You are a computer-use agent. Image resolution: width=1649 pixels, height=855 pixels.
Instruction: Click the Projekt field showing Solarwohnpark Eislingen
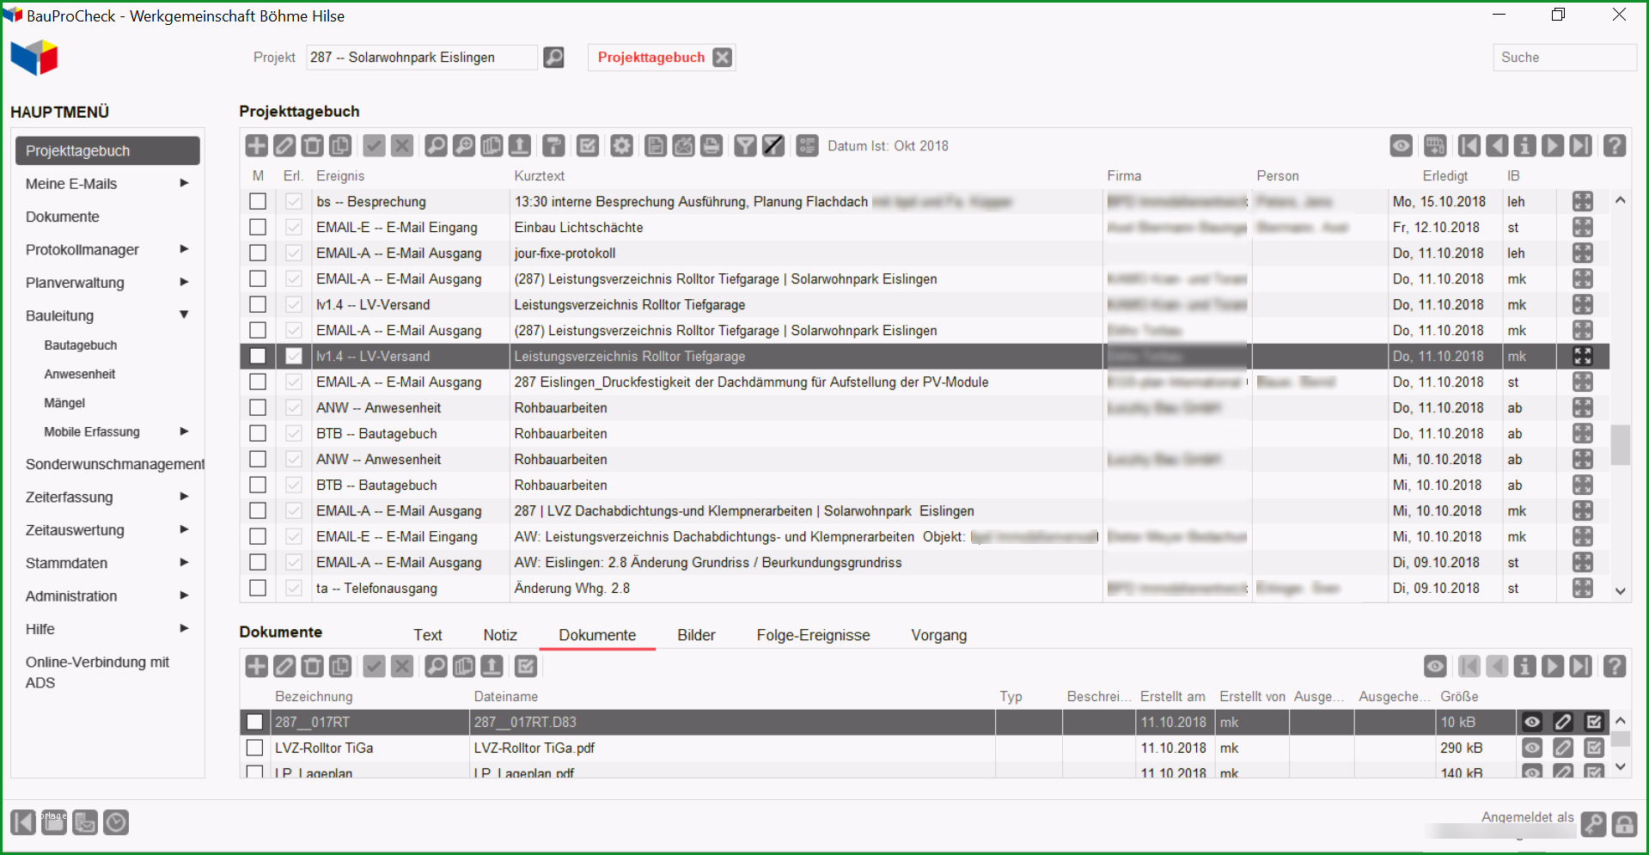[422, 58]
